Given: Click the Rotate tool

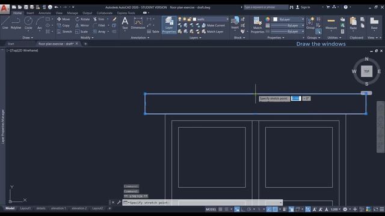Looking at the screenshot, I should click(82, 19).
